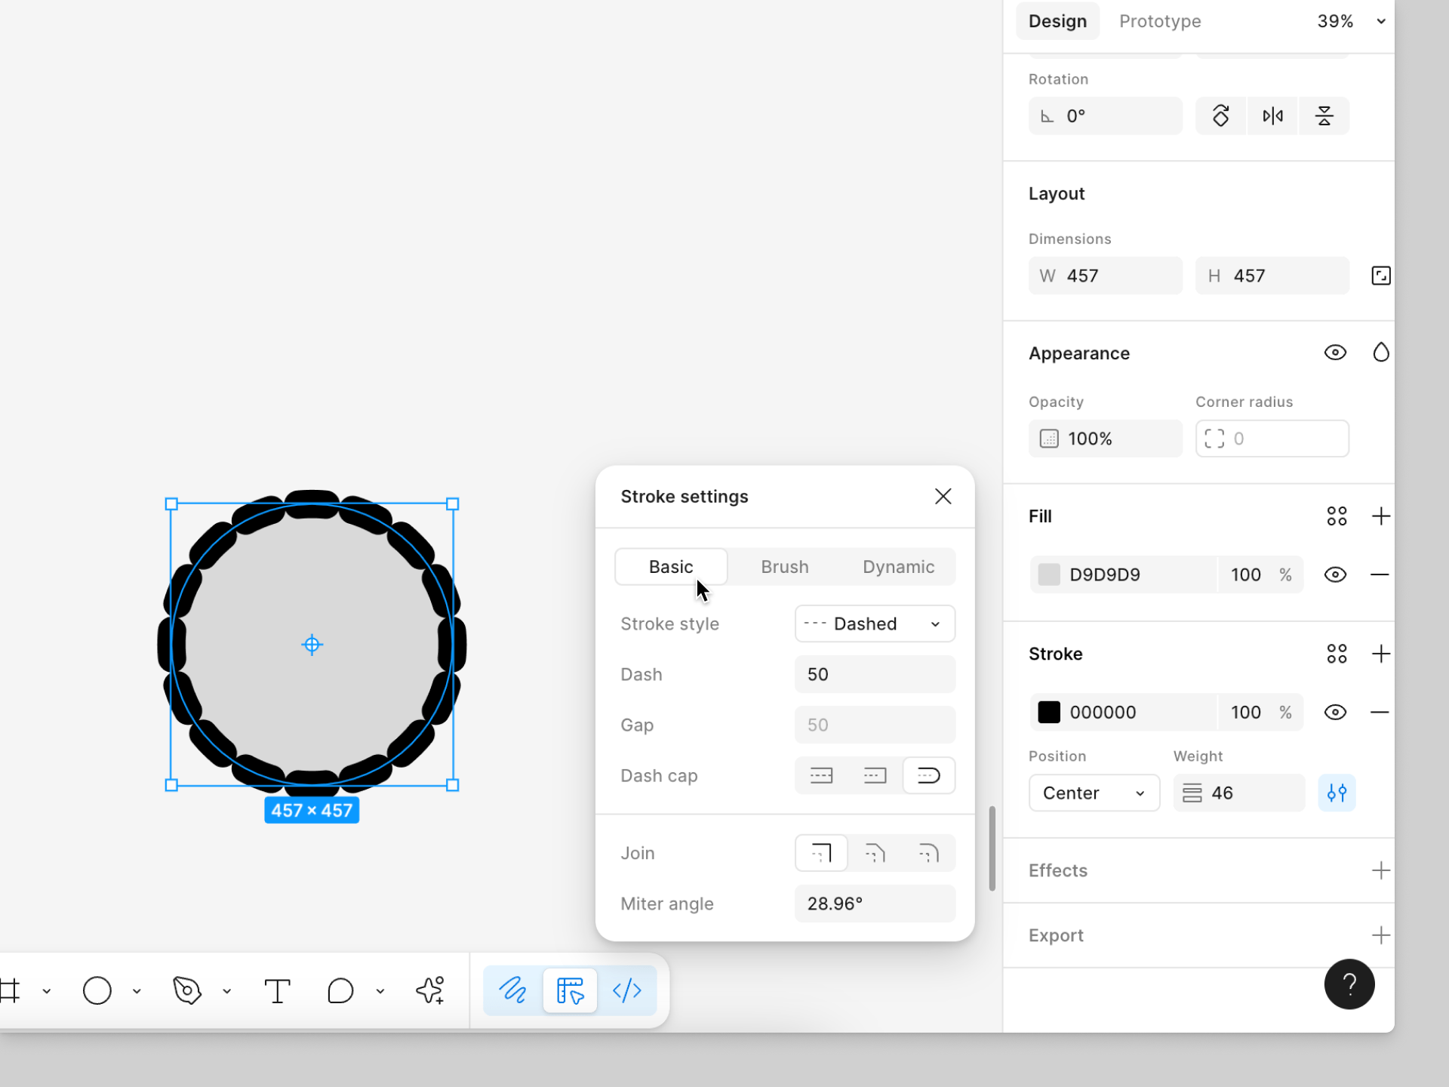Toggle Appearance section visibility eye
The height and width of the screenshot is (1087, 1449).
[x=1335, y=353]
